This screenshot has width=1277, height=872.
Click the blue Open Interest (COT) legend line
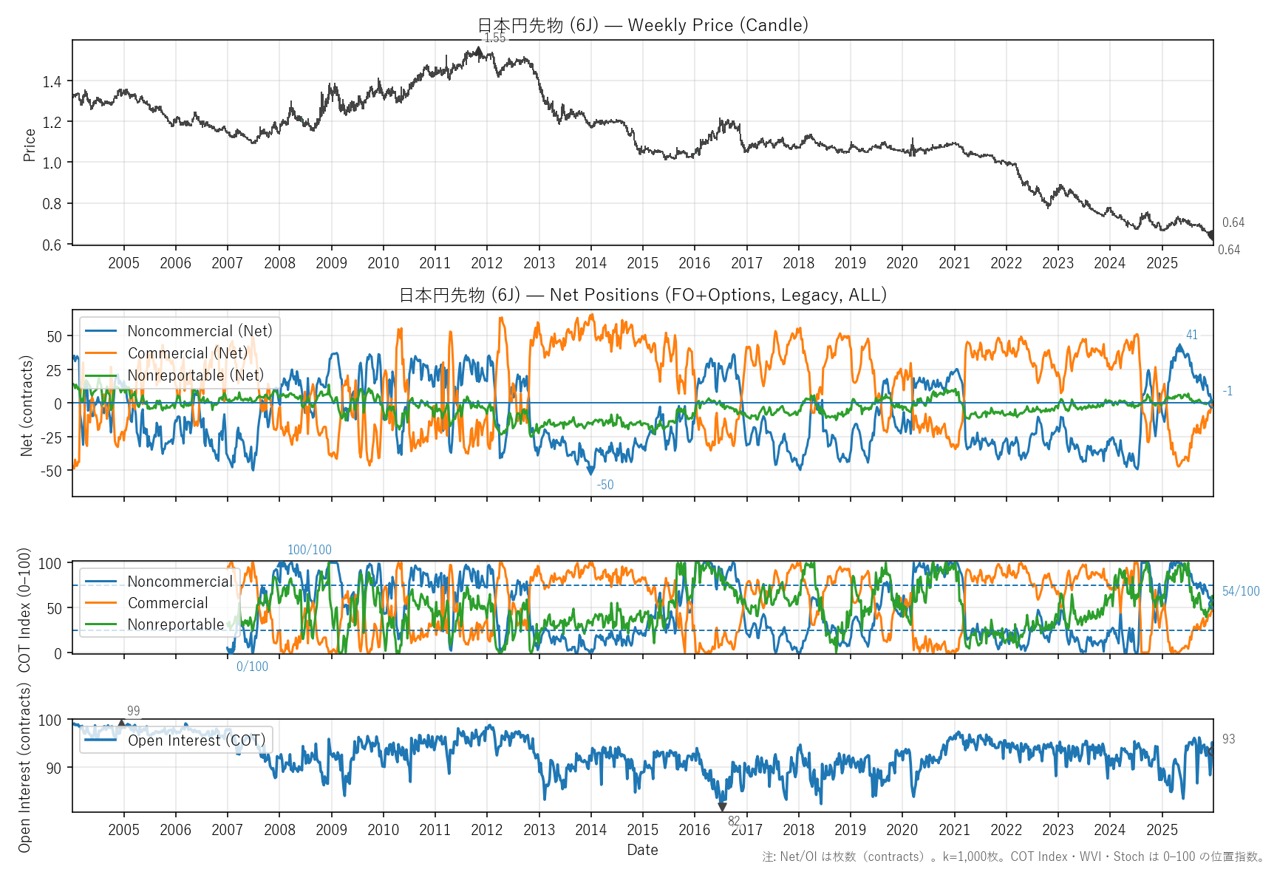tap(101, 740)
